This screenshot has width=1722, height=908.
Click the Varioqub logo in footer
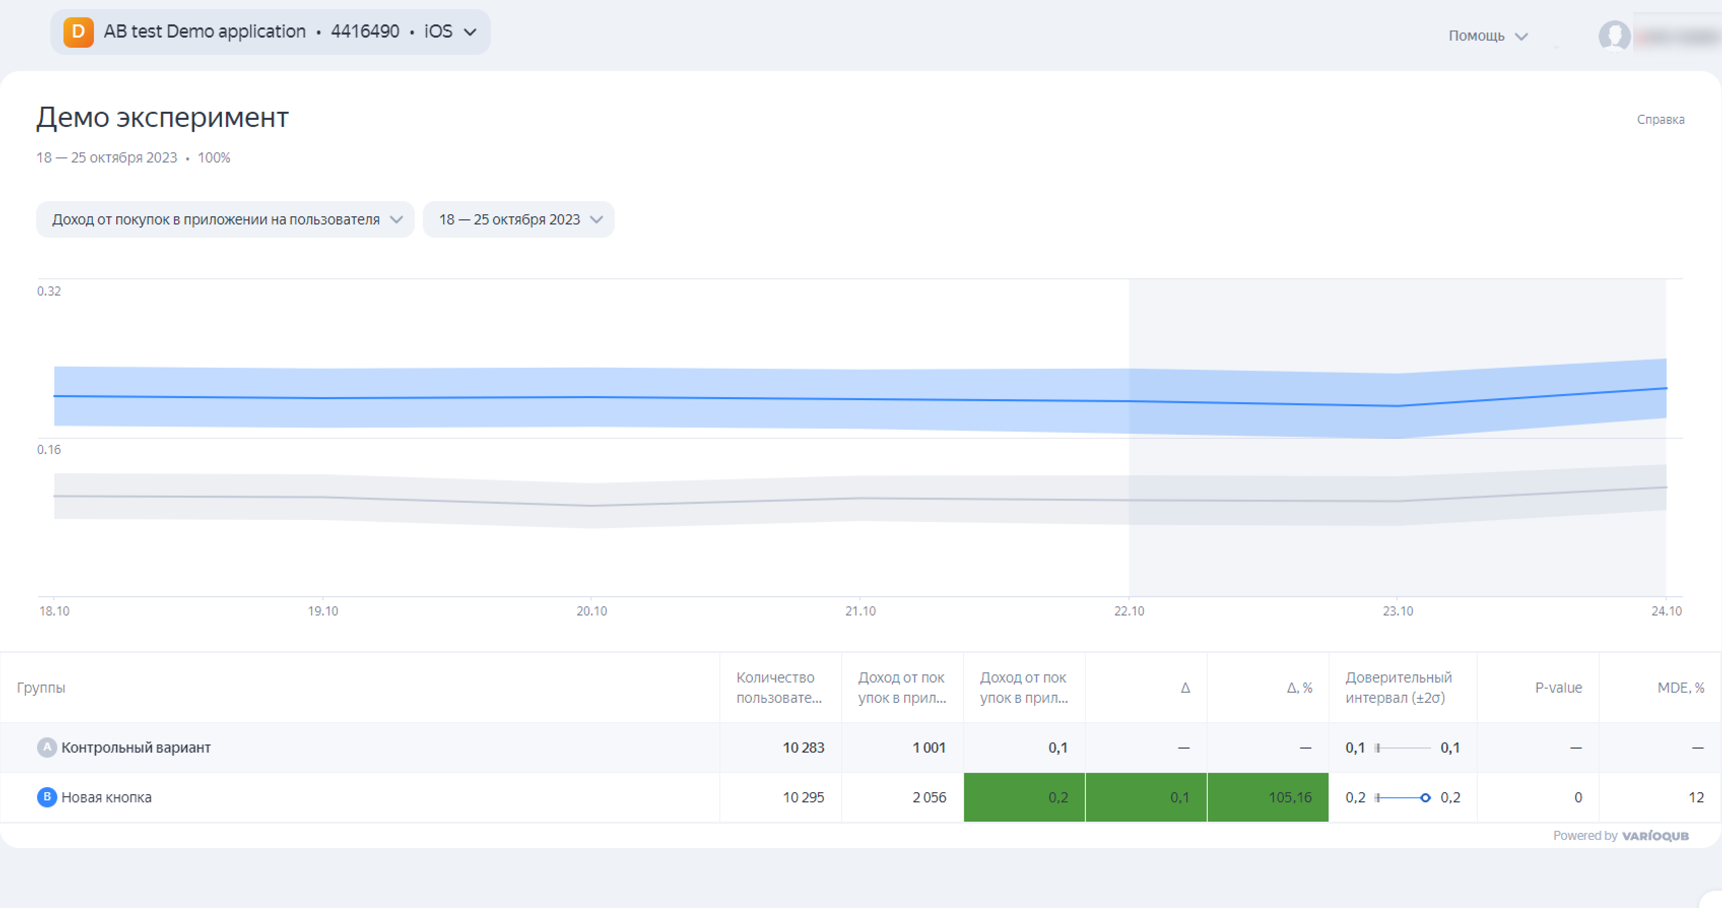tap(1654, 836)
